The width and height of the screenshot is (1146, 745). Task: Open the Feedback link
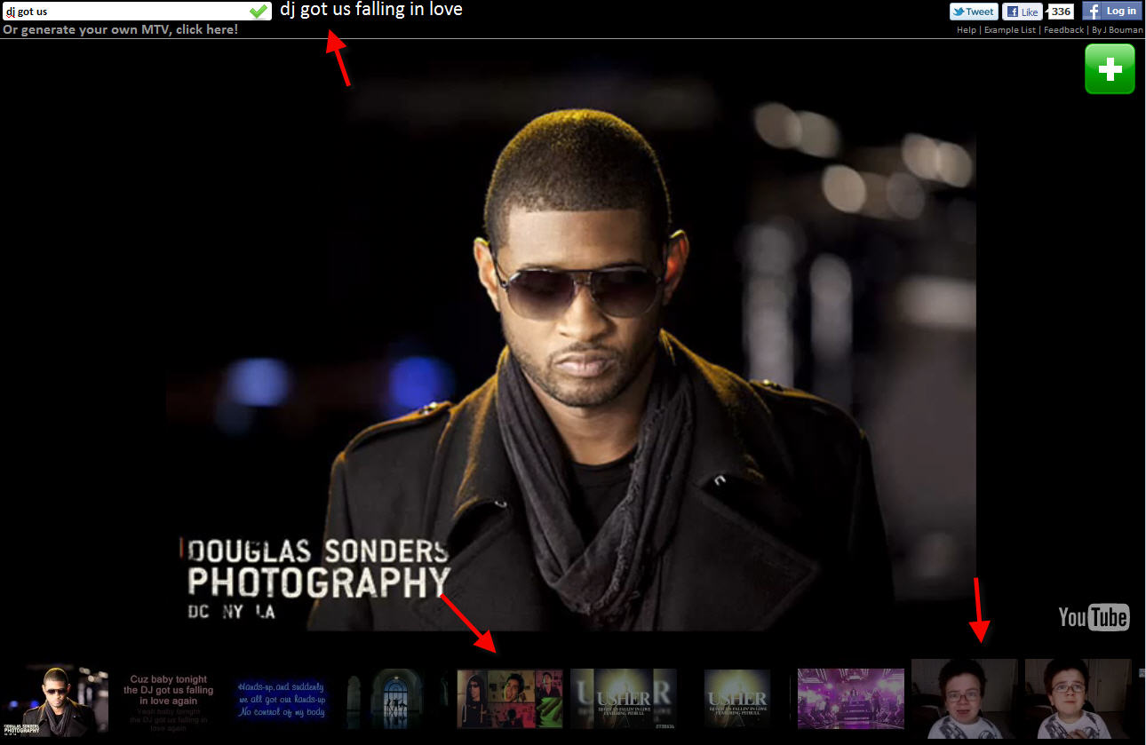tap(1063, 30)
